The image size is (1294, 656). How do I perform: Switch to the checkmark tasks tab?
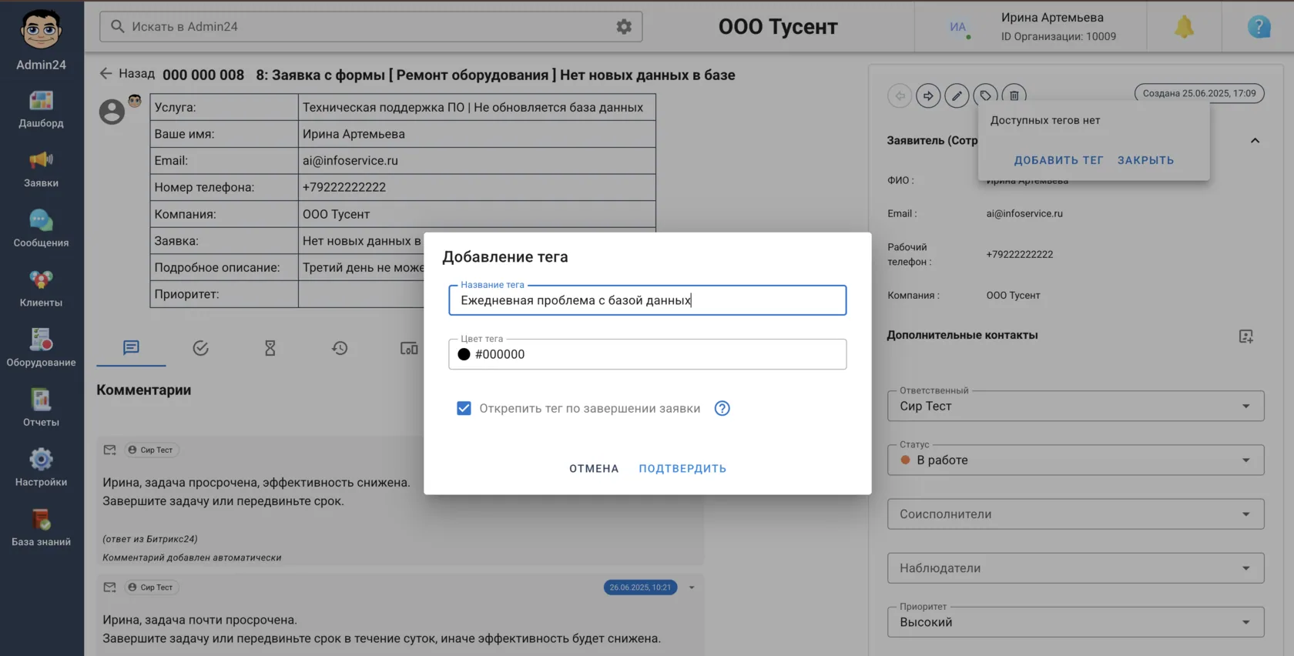[x=200, y=348]
